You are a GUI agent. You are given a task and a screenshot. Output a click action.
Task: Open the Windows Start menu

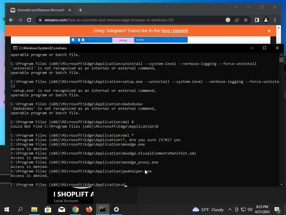click(7, 209)
